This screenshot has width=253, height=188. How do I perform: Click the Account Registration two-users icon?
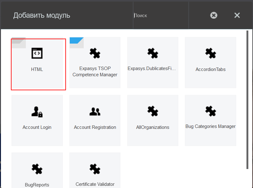coord(95,111)
